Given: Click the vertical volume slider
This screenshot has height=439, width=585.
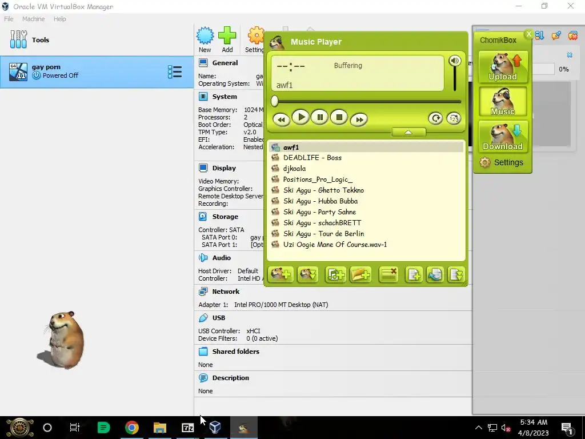Looking at the screenshot, I should pos(455,79).
